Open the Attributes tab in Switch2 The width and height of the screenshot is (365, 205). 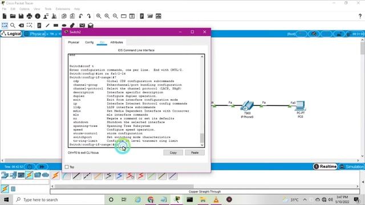tap(116, 42)
